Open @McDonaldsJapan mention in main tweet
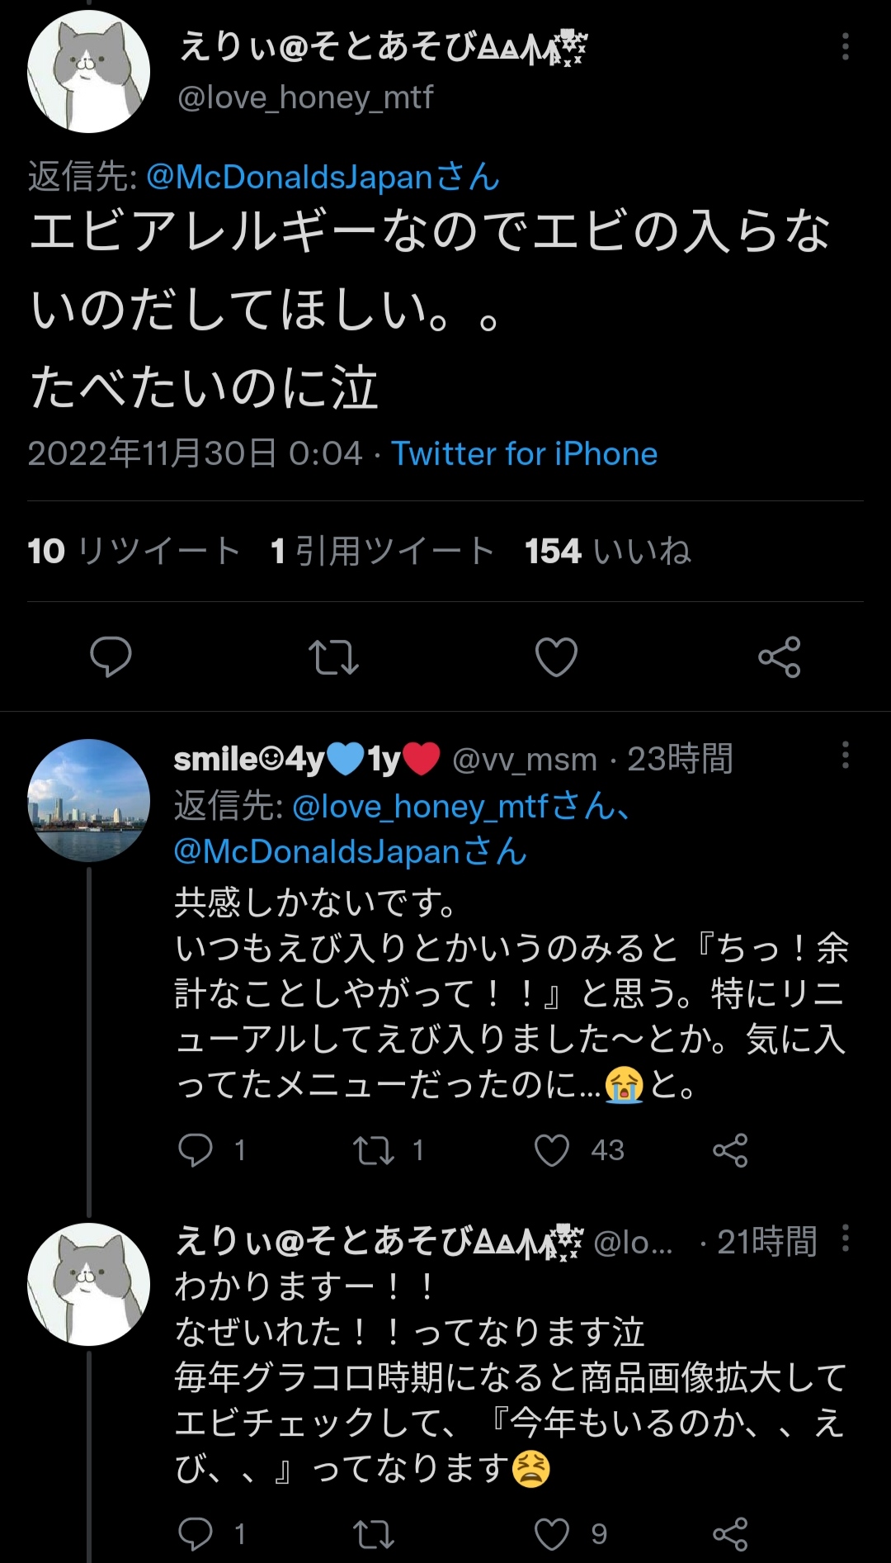This screenshot has height=1563, width=891. click(323, 177)
